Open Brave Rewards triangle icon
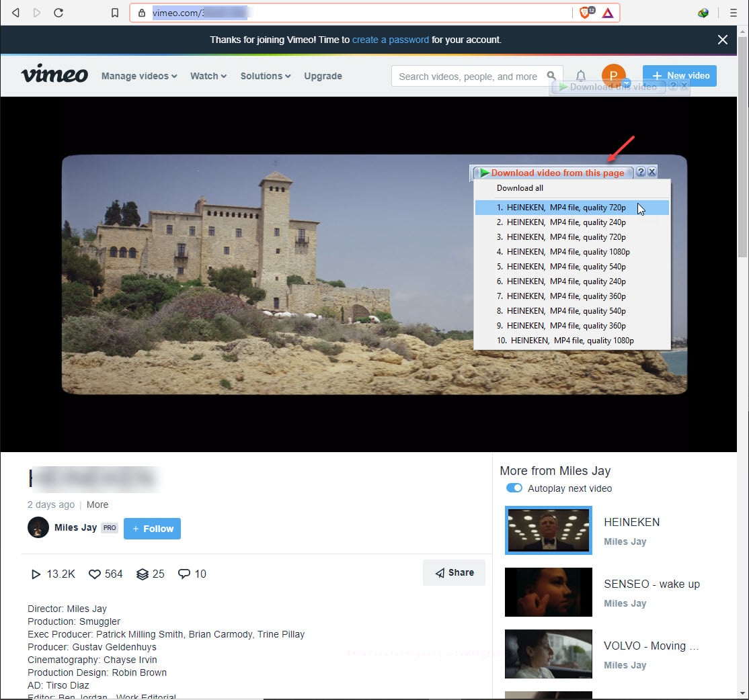749x700 pixels. pos(608,13)
